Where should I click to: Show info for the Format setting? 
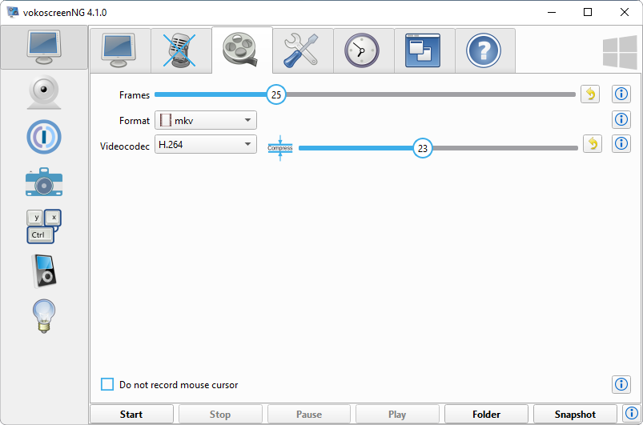[x=621, y=120]
